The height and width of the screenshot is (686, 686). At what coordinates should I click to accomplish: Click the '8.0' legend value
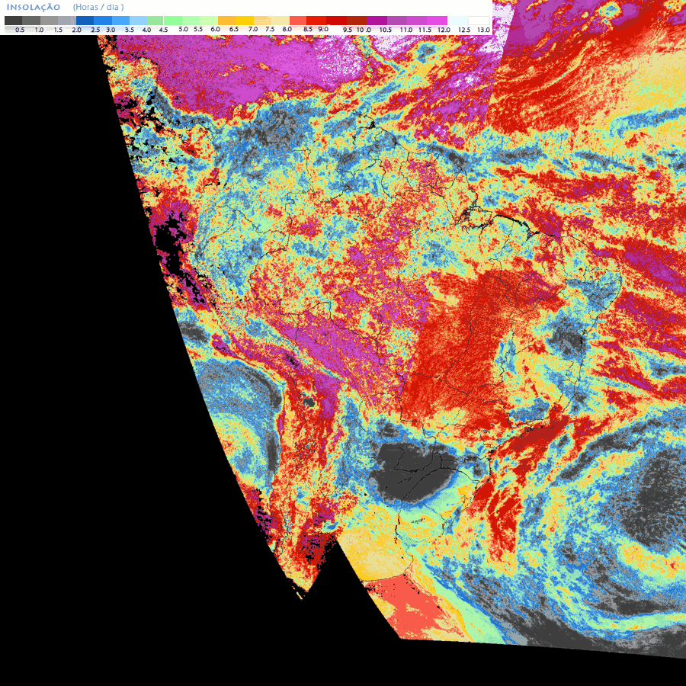point(287,29)
